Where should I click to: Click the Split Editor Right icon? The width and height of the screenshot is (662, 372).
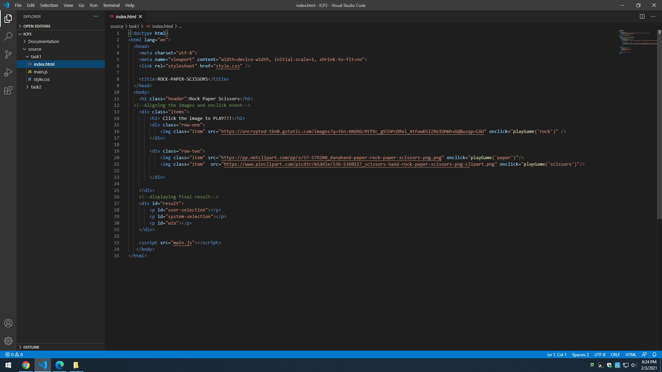click(x=642, y=17)
